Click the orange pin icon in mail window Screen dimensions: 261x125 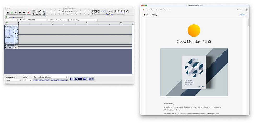[x=144, y=10]
